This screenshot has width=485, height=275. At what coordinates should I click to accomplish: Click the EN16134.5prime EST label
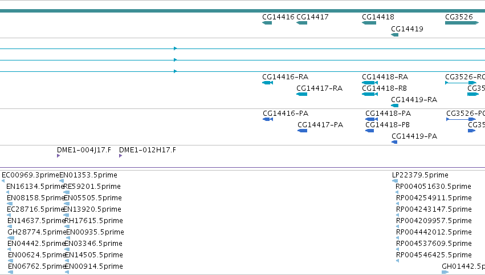[35, 187]
